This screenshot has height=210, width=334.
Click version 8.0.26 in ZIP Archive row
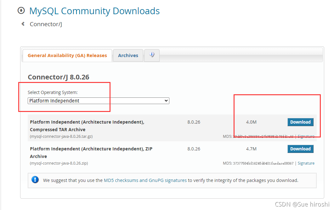point(194,149)
